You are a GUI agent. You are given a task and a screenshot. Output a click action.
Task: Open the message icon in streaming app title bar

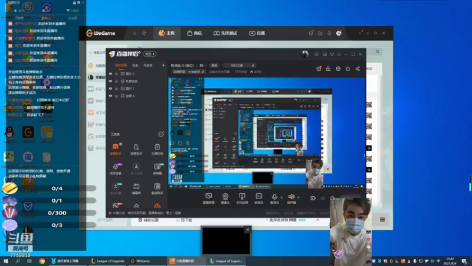316,54
